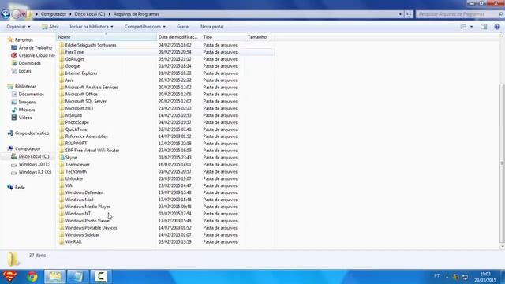Select the Java folder icon
Image resolution: width=505 pixels, height=284 pixels.
tap(62, 80)
